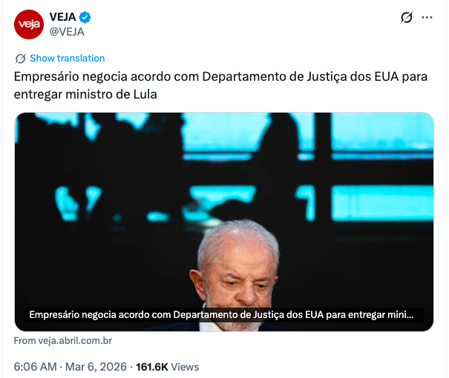
Task: Click the post text line "entregar ministro de Lula"
Action: pyautogui.click(x=85, y=95)
